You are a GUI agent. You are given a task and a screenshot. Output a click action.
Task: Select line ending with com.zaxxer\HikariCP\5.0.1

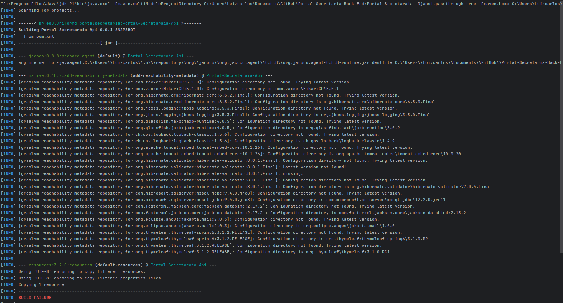click(x=170, y=89)
